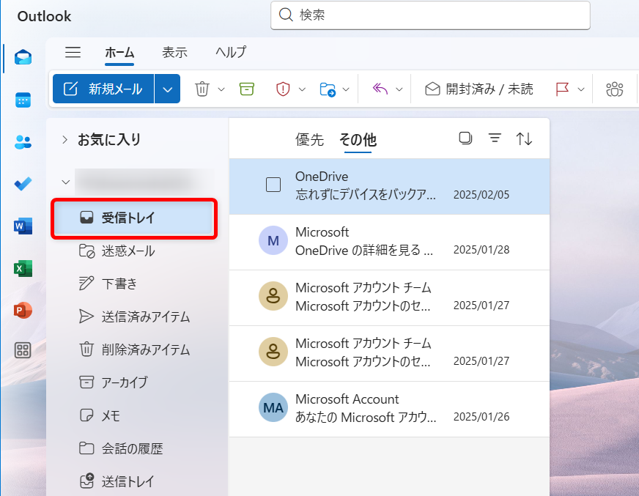Expand the お気に入り favorites section
Image resolution: width=639 pixels, height=496 pixels.
[x=65, y=139]
